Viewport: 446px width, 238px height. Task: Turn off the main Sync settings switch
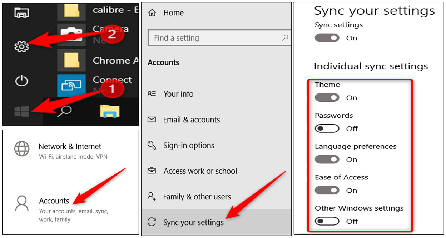click(327, 38)
